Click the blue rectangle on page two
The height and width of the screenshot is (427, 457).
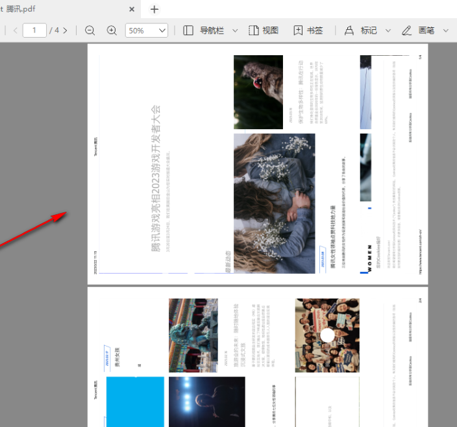(x=135, y=402)
